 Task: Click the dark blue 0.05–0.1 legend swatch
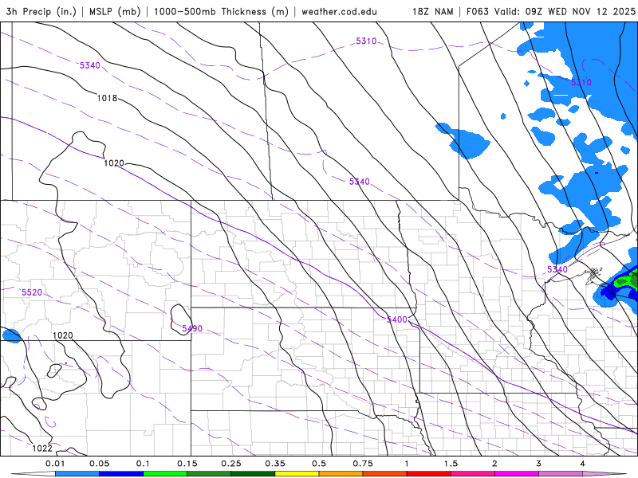[121, 474]
